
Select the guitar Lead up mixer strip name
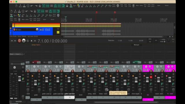tap(47, 94)
